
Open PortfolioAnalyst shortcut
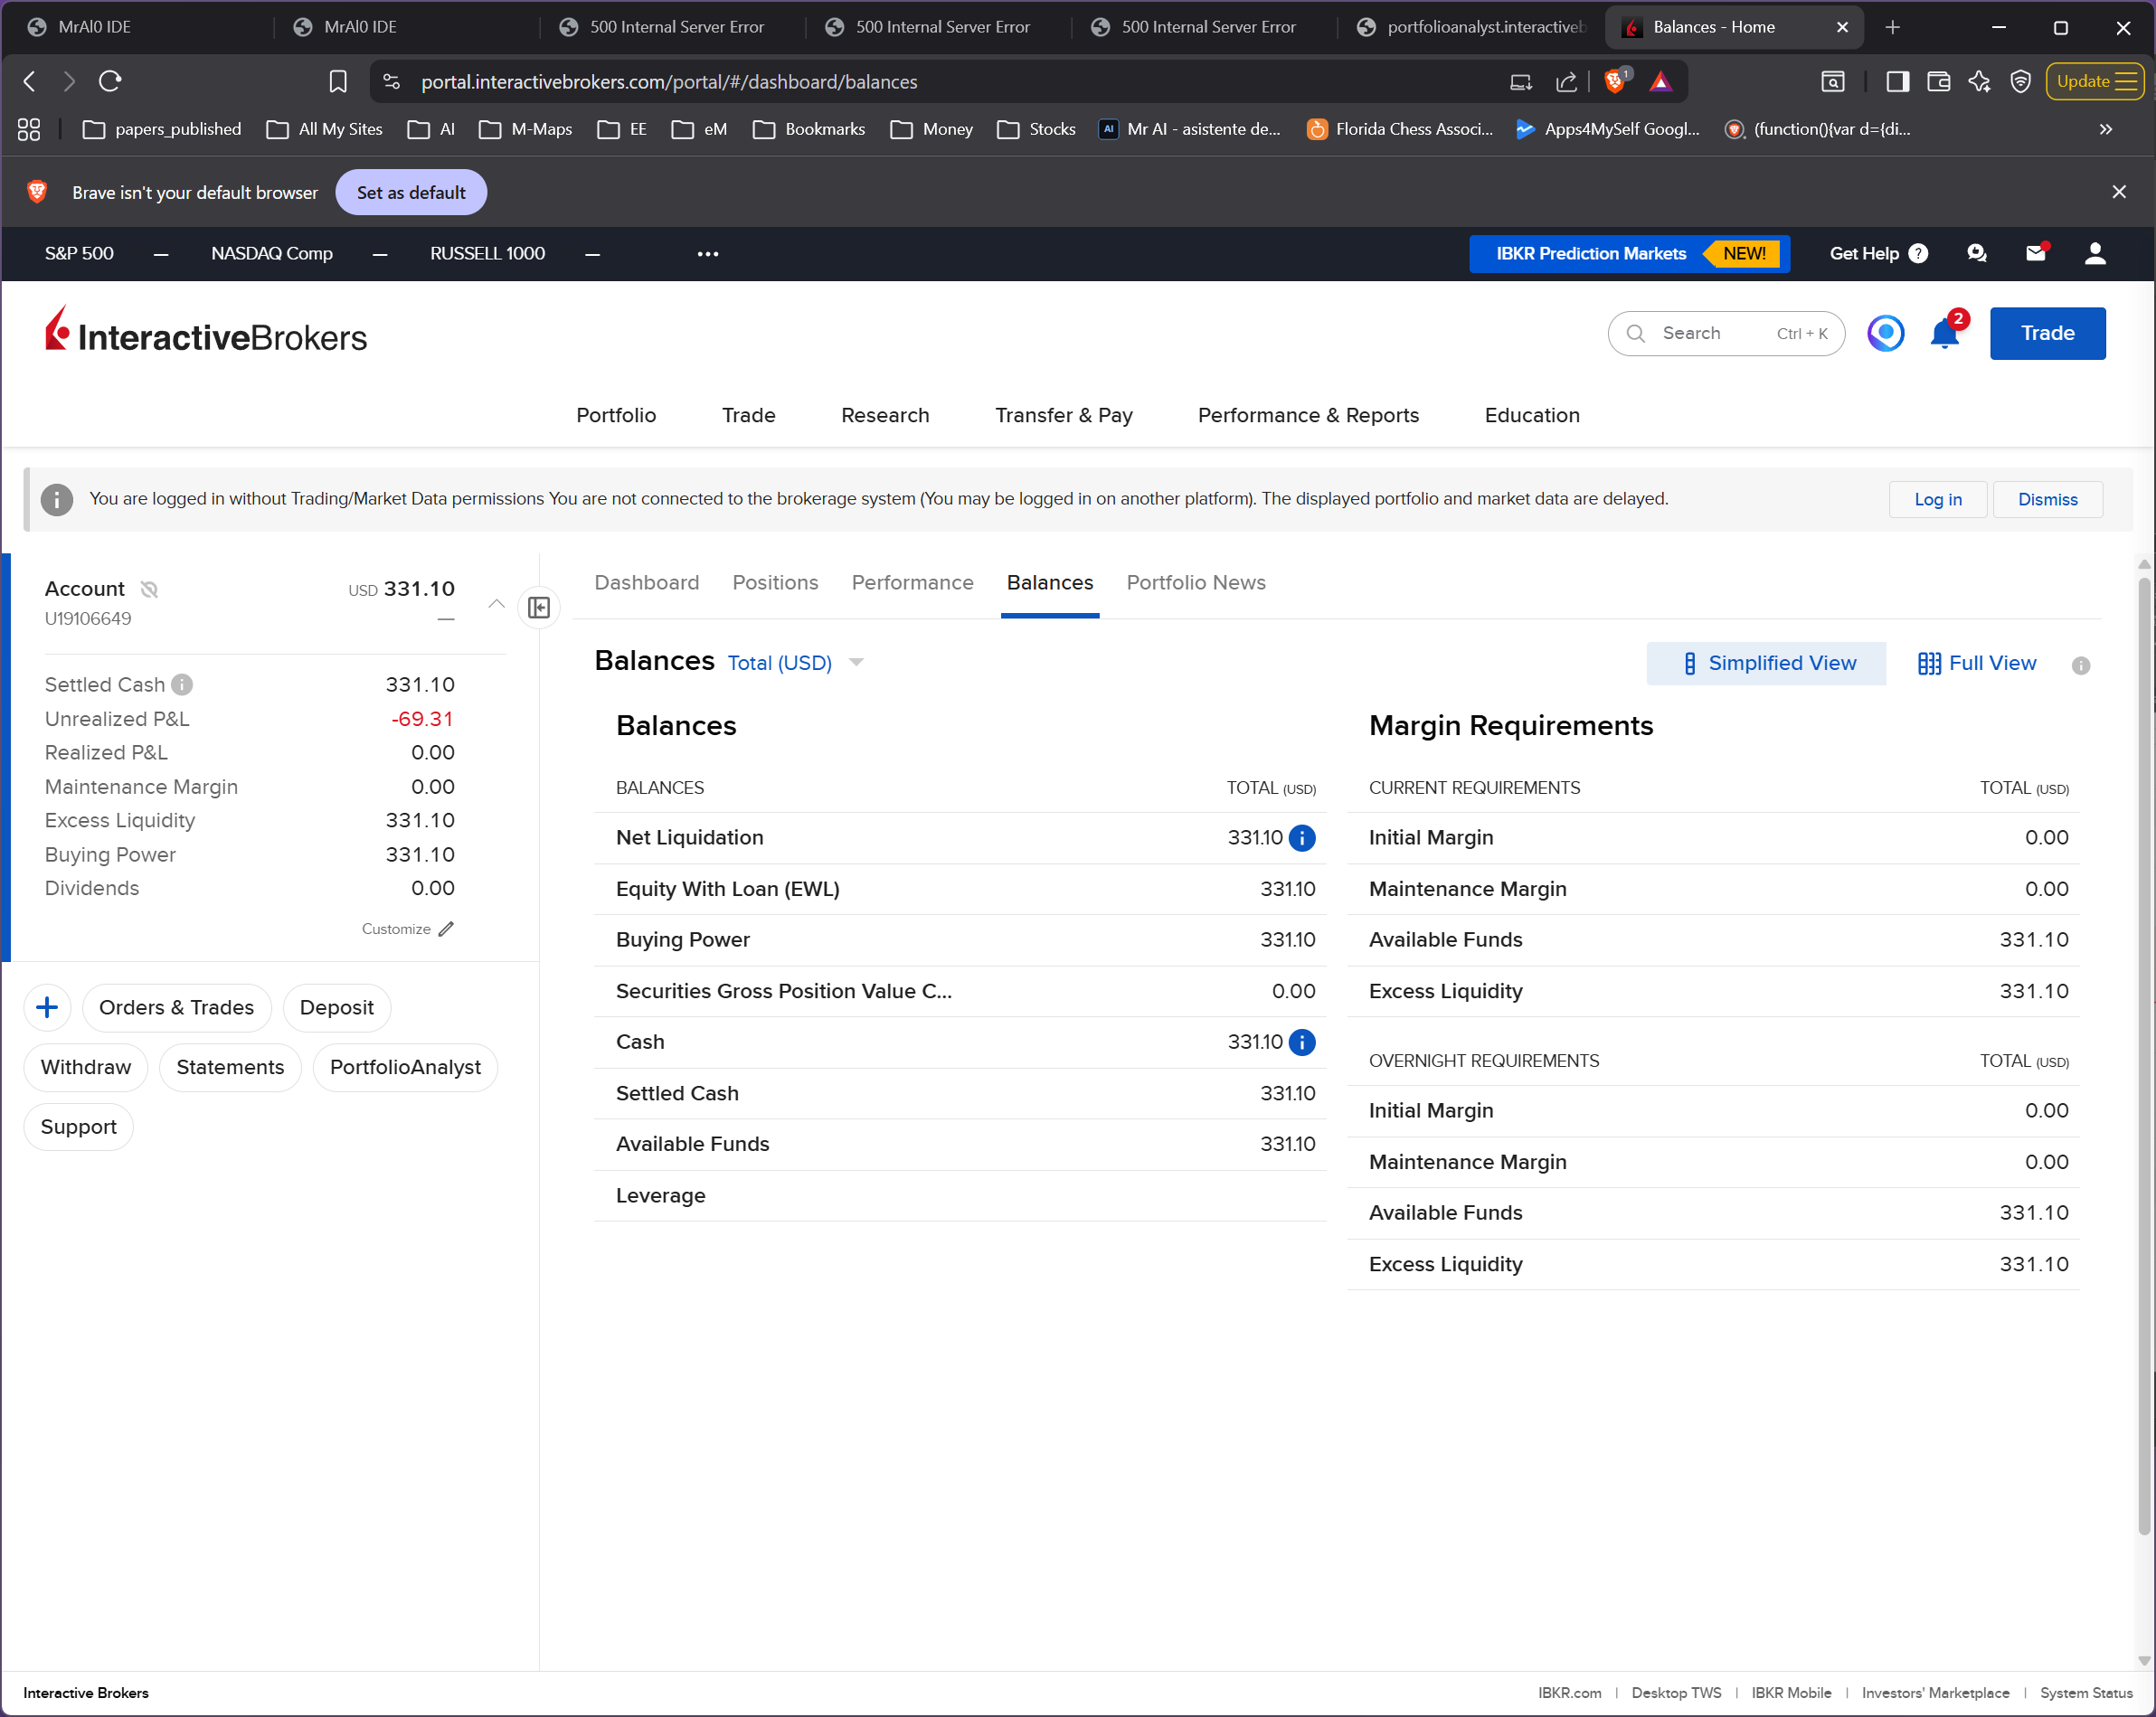pos(405,1067)
